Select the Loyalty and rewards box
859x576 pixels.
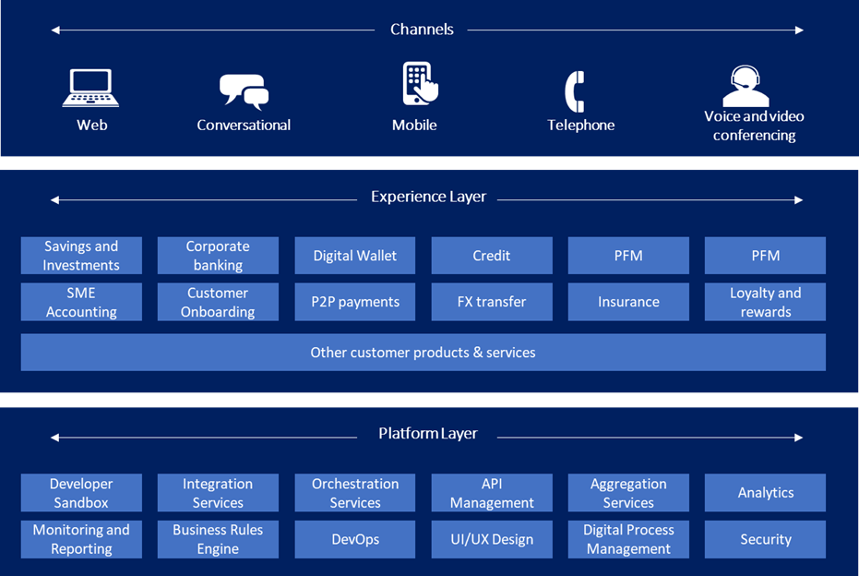pyautogui.click(x=765, y=302)
